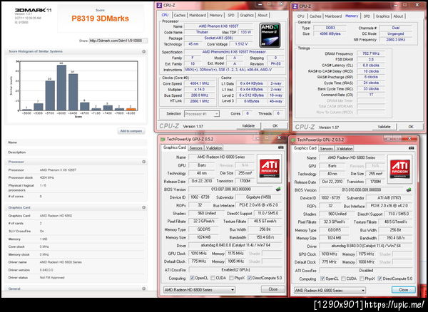The height and width of the screenshot is (312, 428).
Task: Toggle OpenCL checkbox in the CrossFire-enabled GPU-Z window
Action: [192, 278]
